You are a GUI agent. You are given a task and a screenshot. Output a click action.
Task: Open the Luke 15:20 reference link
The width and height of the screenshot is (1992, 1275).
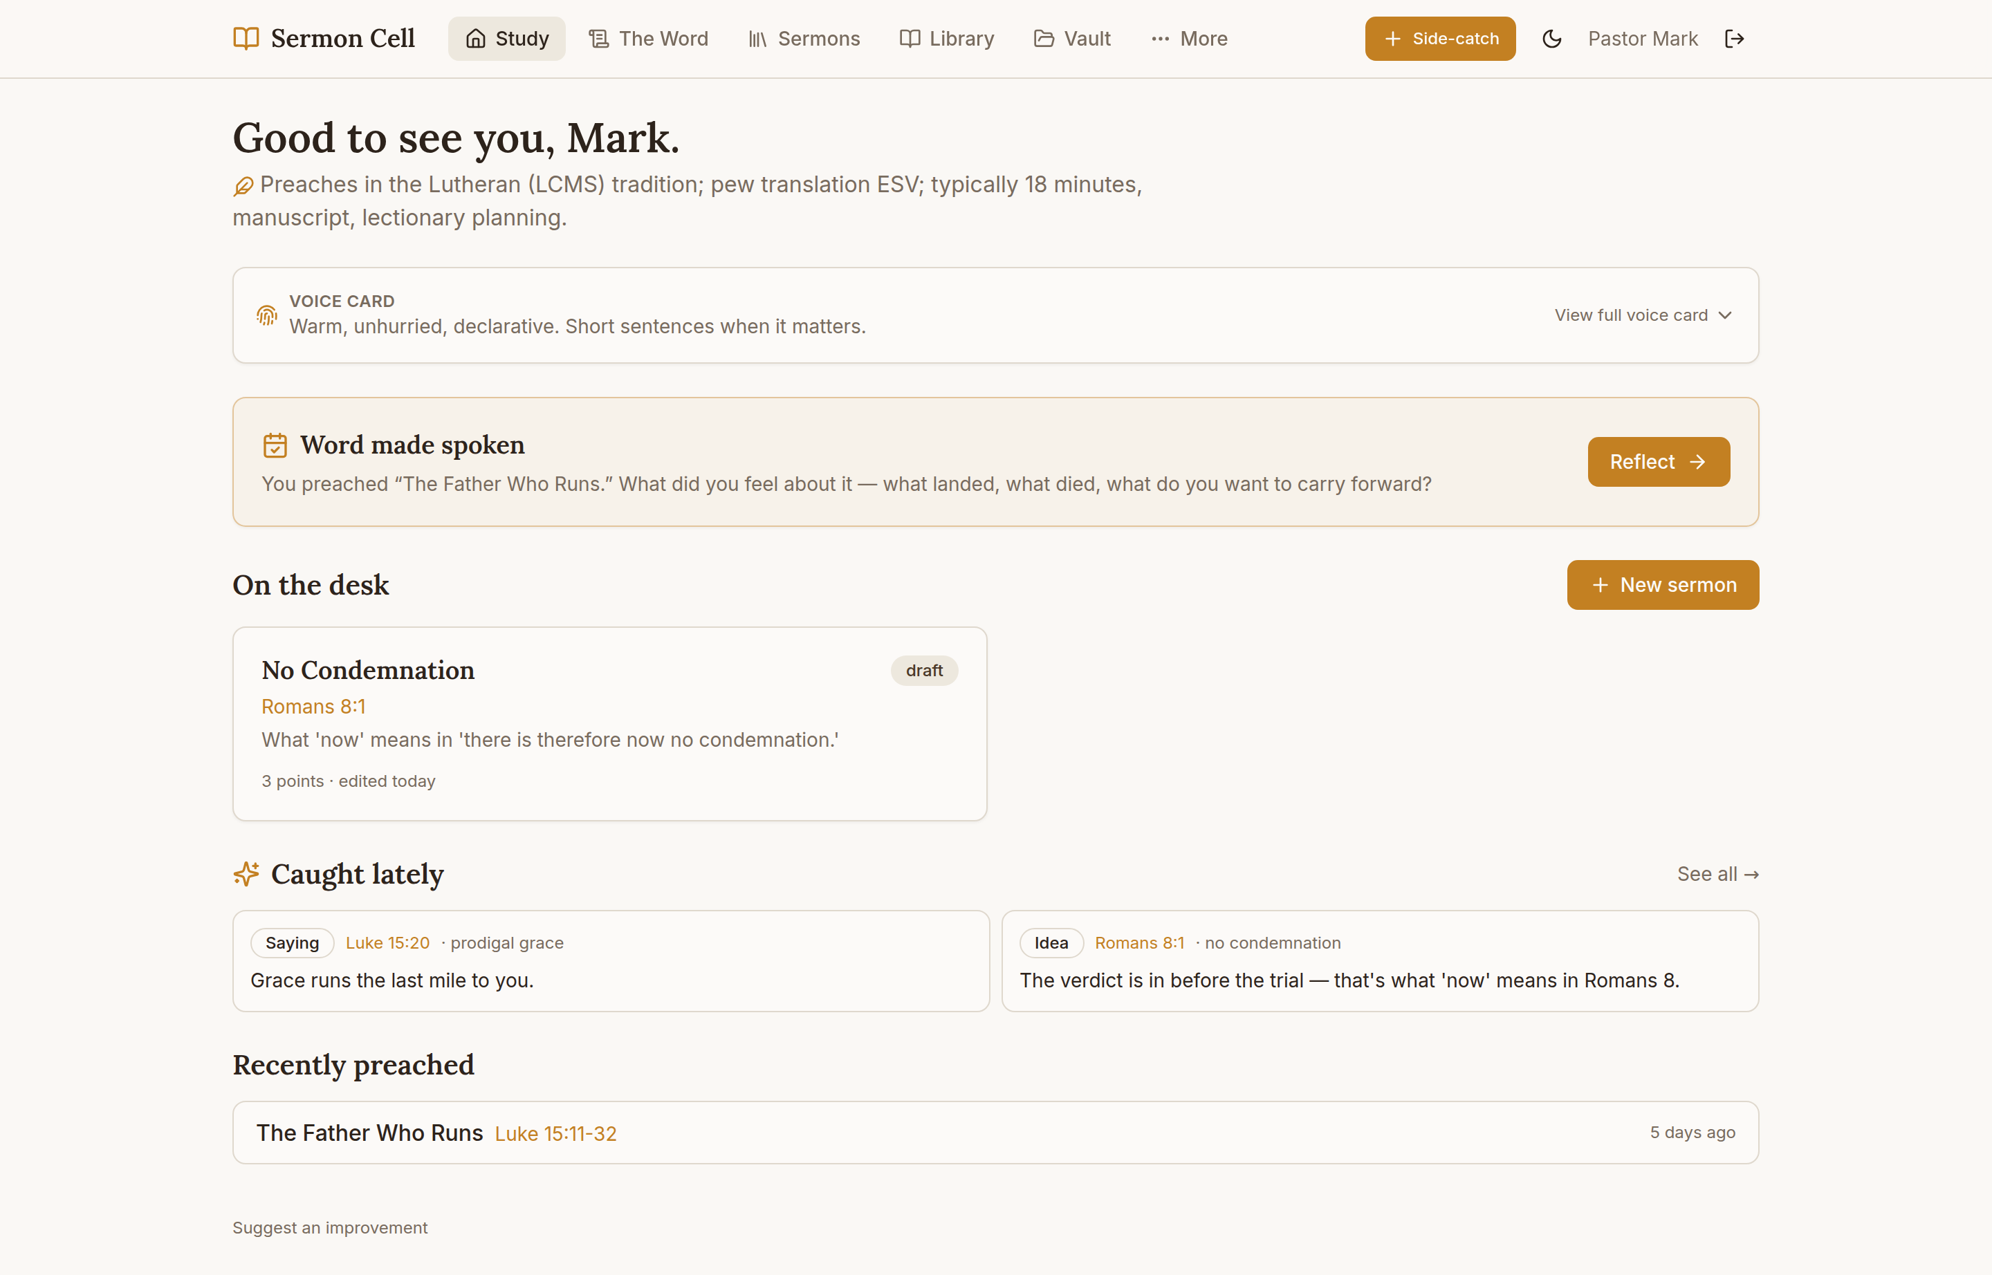point(387,943)
